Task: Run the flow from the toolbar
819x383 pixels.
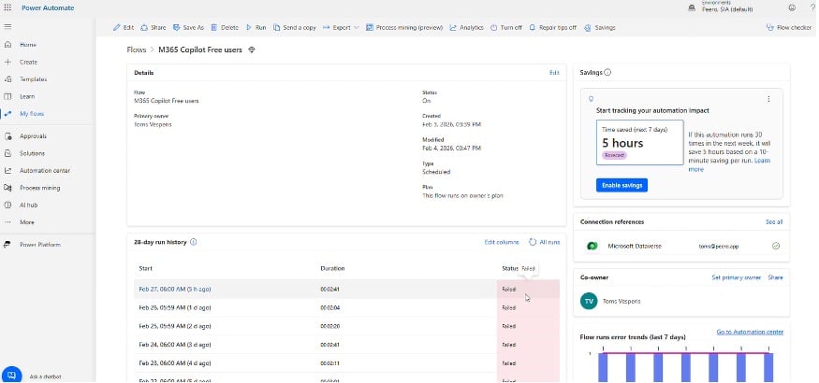Action: (x=256, y=28)
